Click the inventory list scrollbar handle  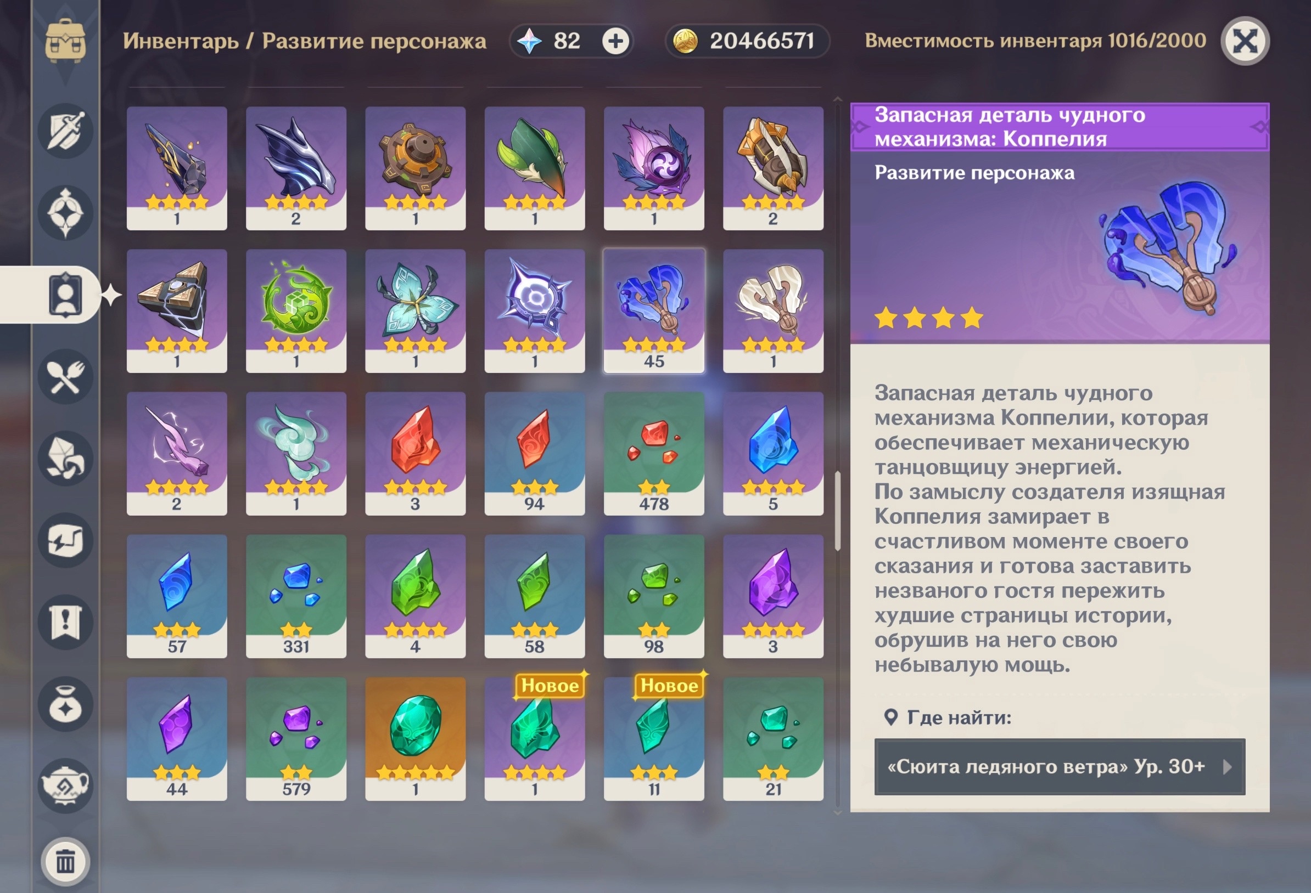click(838, 511)
